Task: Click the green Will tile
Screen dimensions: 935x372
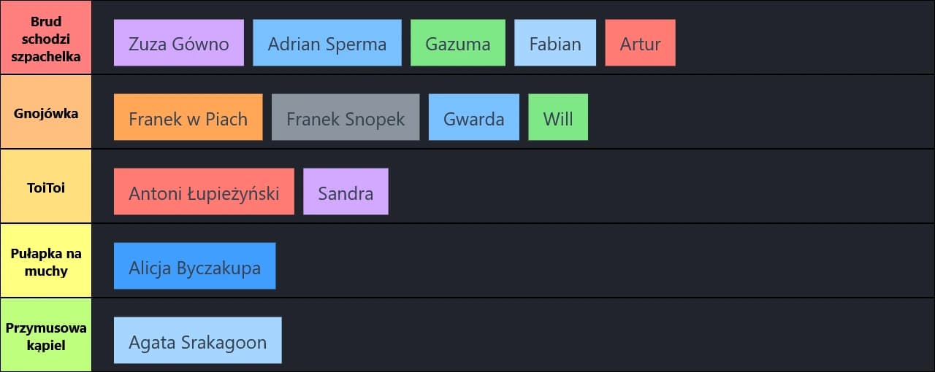Action: pyautogui.click(x=558, y=117)
